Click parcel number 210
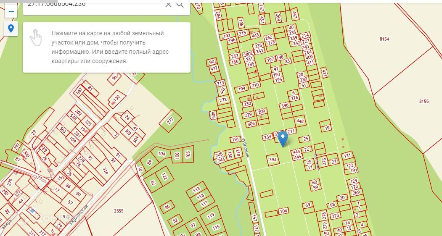 point(255,85)
